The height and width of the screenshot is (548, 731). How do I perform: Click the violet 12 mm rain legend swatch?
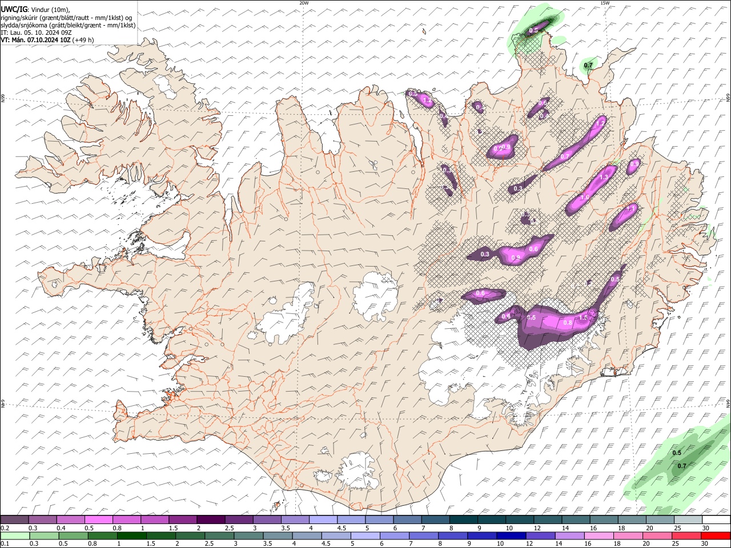click(x=540, y=535)
